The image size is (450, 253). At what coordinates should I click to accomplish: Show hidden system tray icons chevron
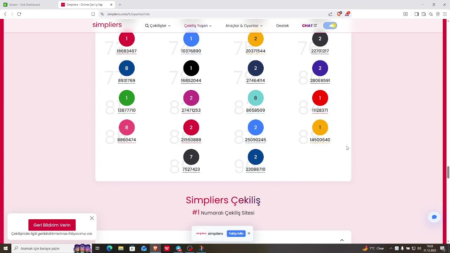[391, 248]
